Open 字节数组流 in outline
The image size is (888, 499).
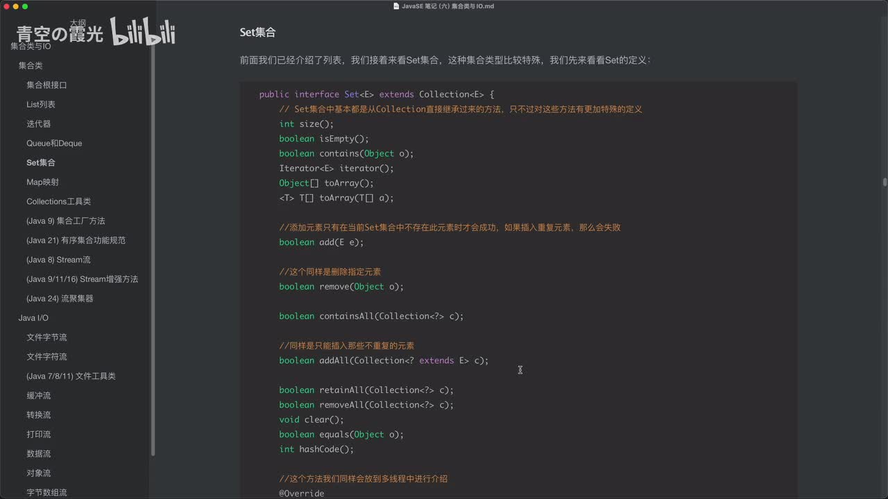pyautogui.click(x=46, y=492)
